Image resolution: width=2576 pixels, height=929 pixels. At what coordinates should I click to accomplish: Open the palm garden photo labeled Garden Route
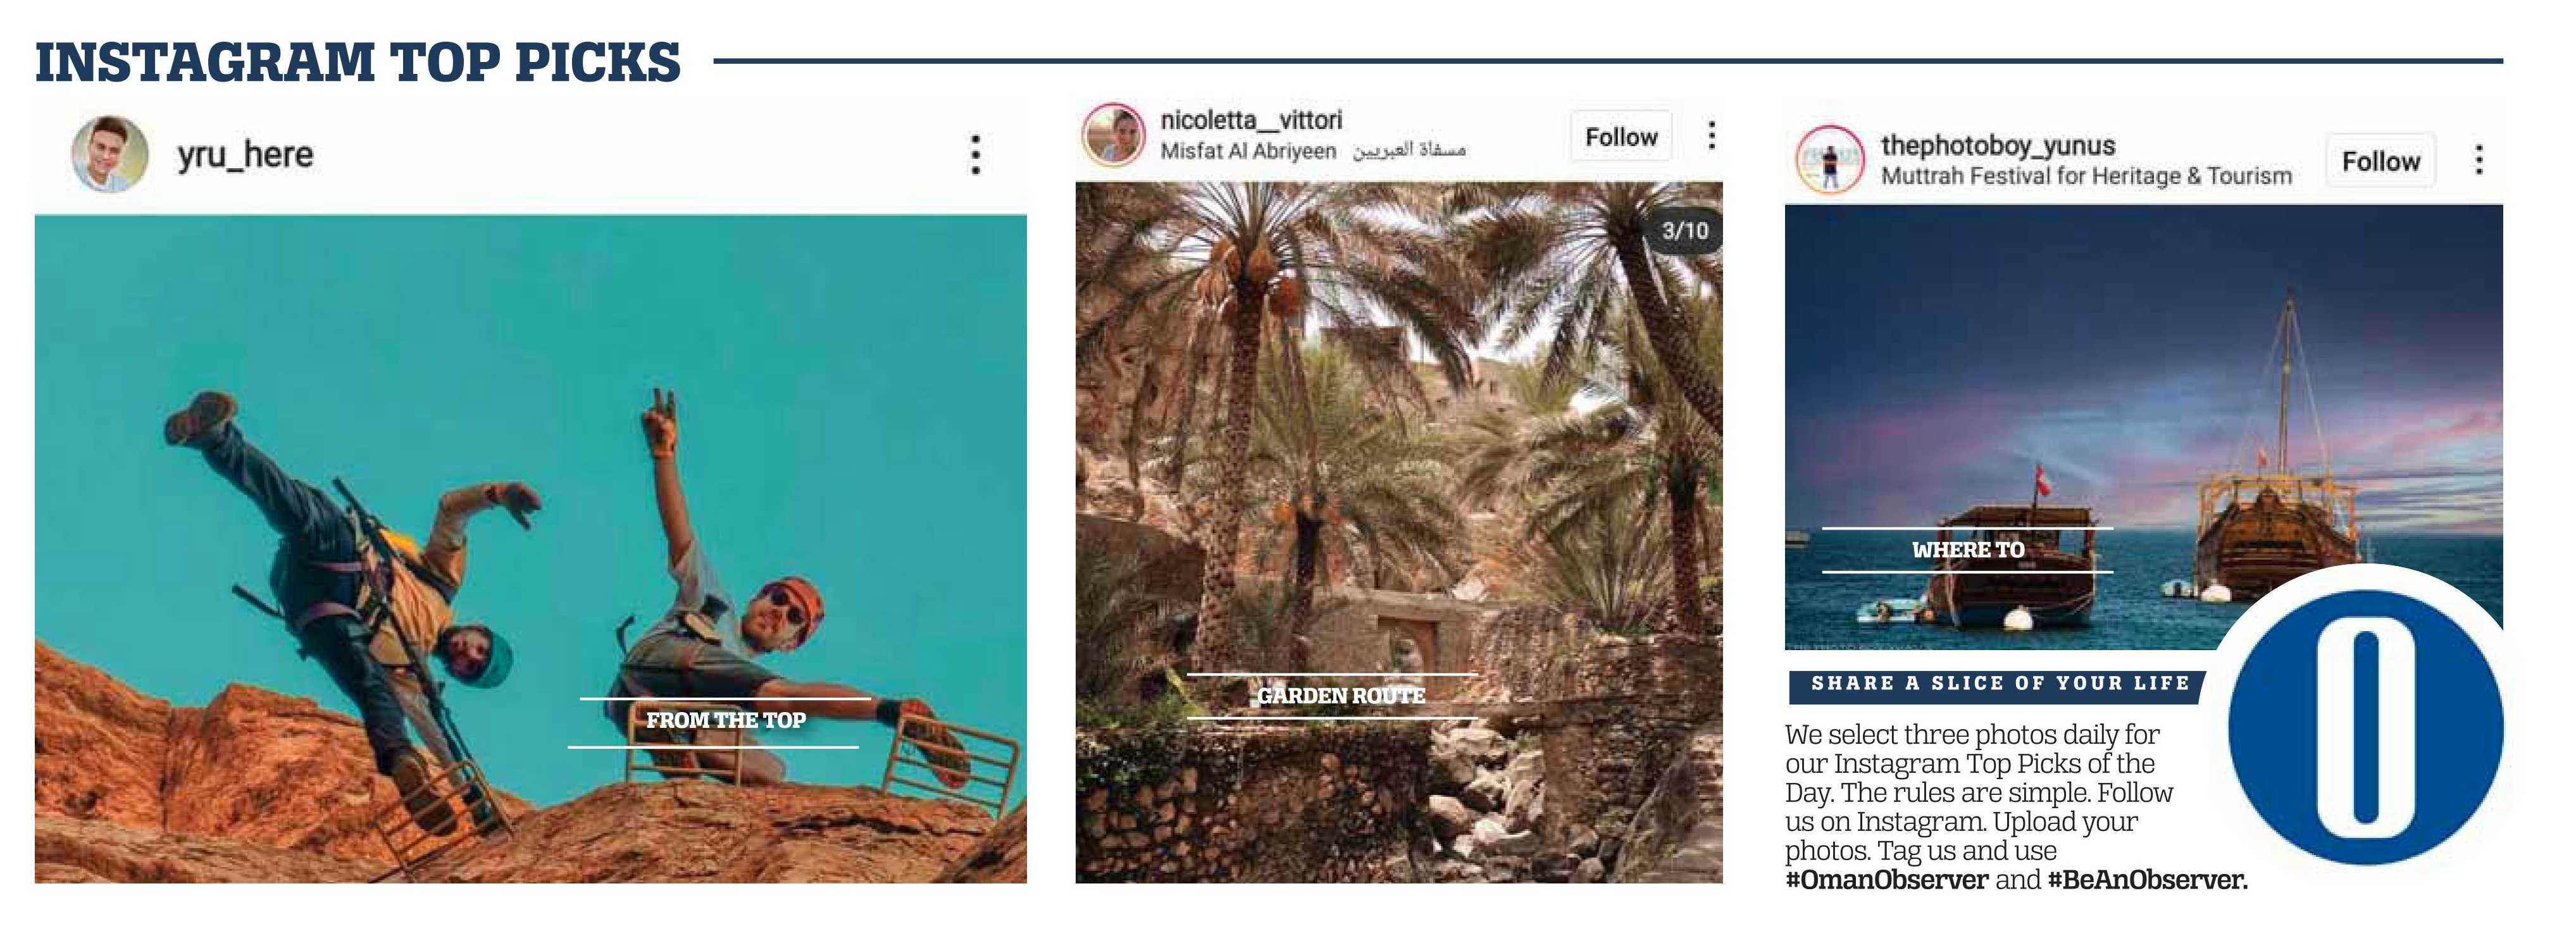pyautogui.click(x=1399, y=531)
